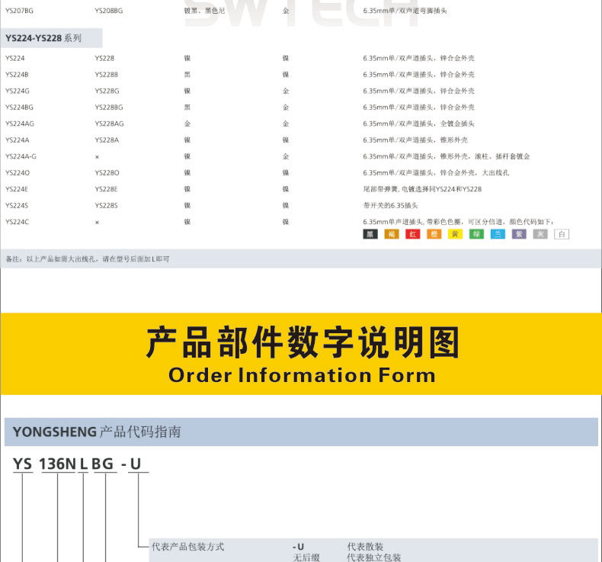Select the yellow 黄 color swatch
The image size is (602, 562).
456,234
